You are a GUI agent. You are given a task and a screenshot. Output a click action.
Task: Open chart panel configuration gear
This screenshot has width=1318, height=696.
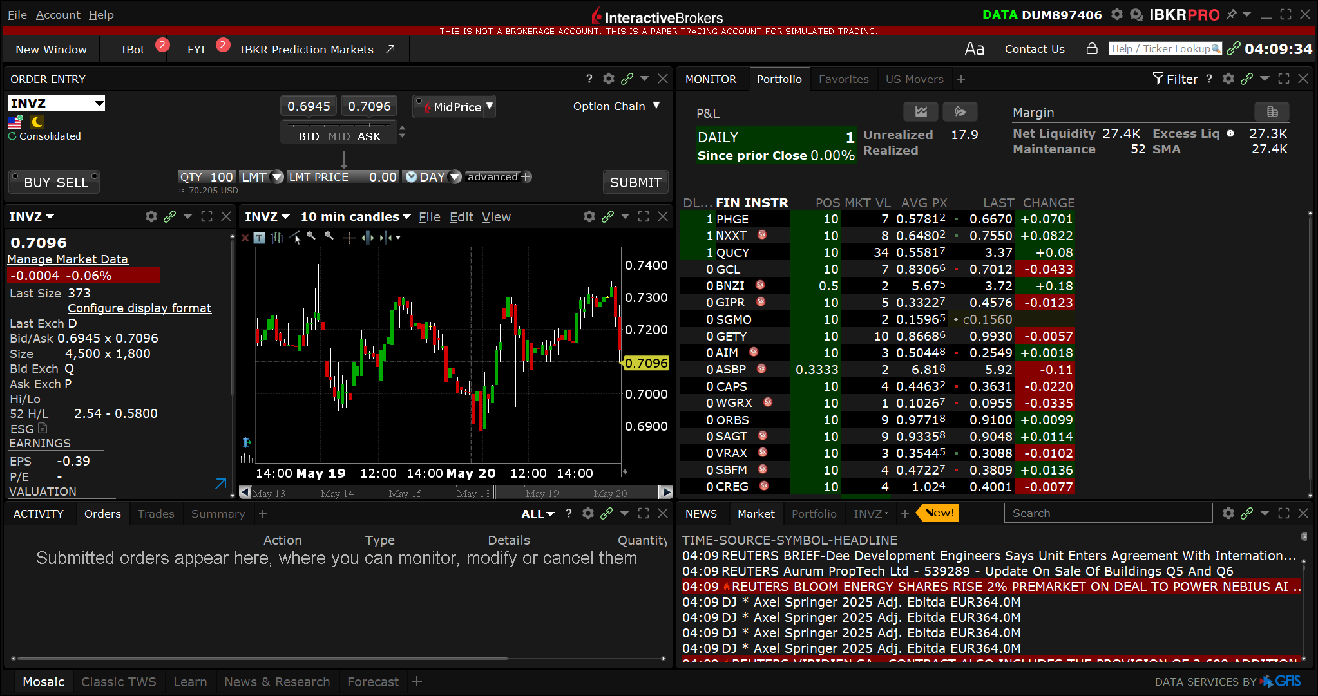click(589, 216)
